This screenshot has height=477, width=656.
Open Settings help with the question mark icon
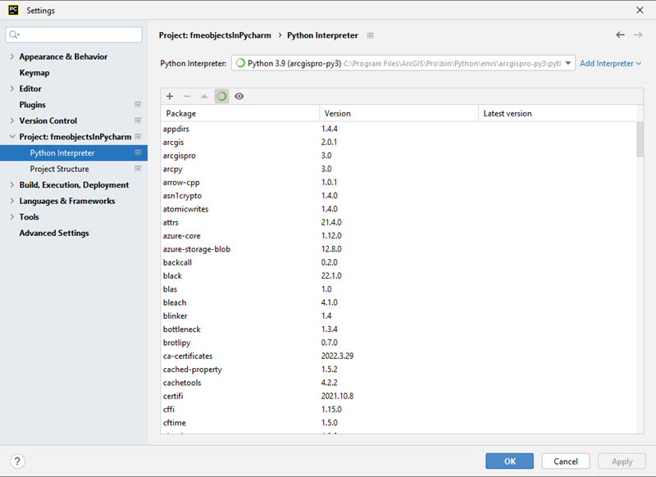coord(17,461)
